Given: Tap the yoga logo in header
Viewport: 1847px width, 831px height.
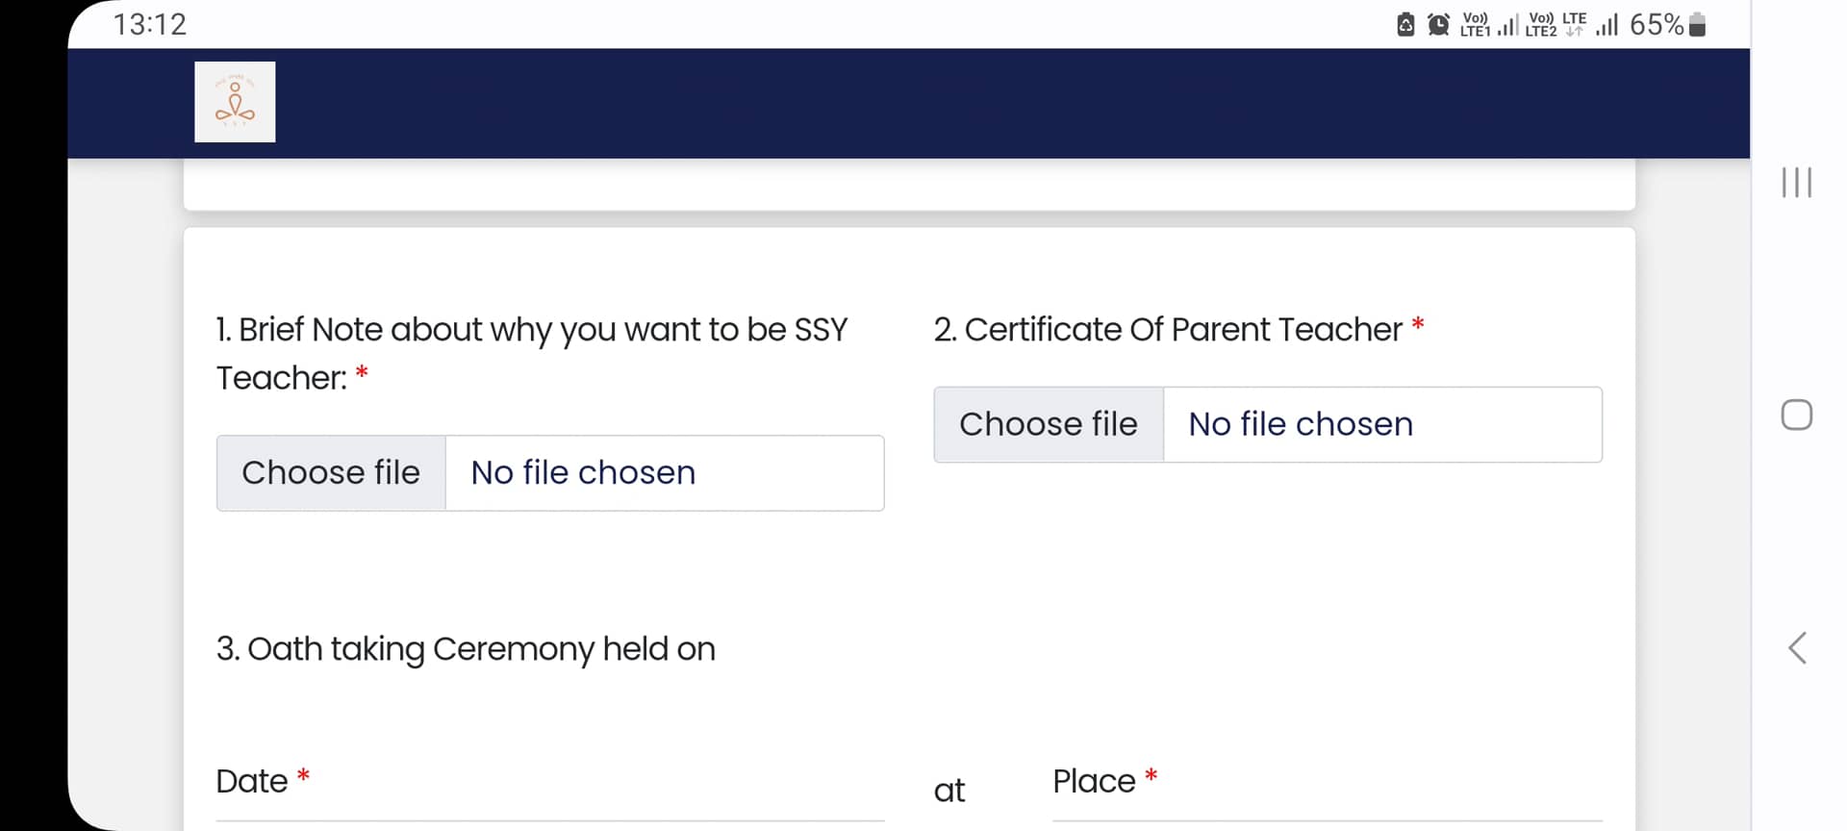Looking at the screenshot, I should point(235,102).
